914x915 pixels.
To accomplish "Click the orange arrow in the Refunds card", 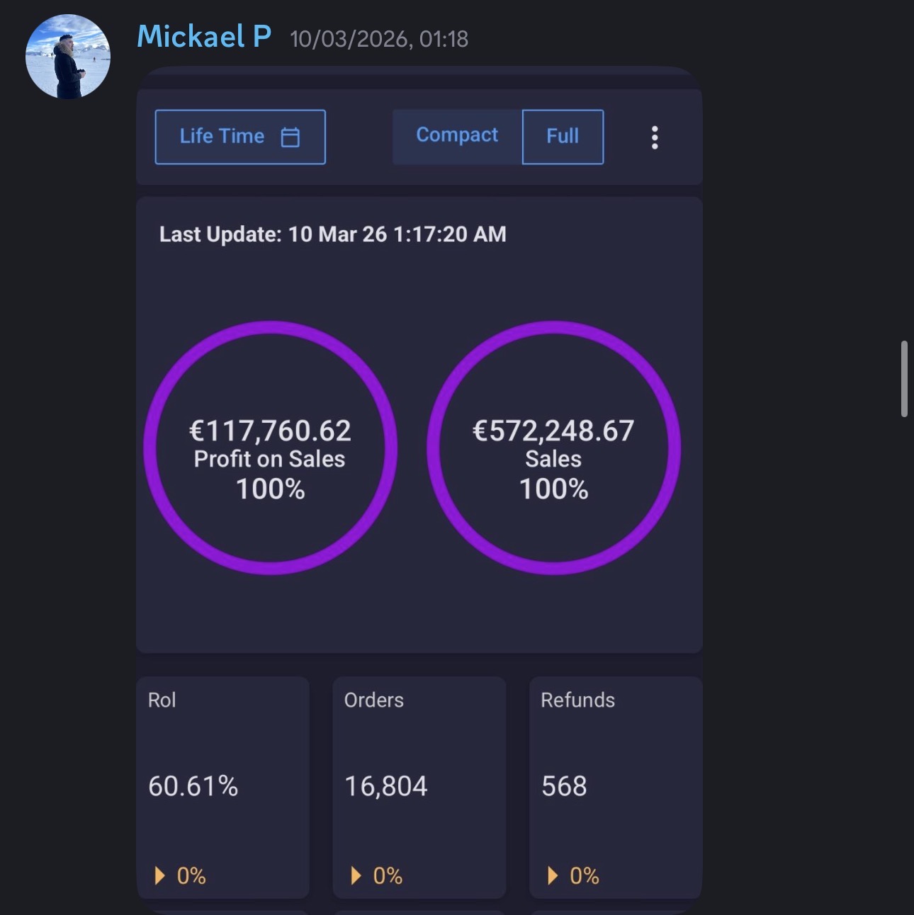I will [553, 876].
